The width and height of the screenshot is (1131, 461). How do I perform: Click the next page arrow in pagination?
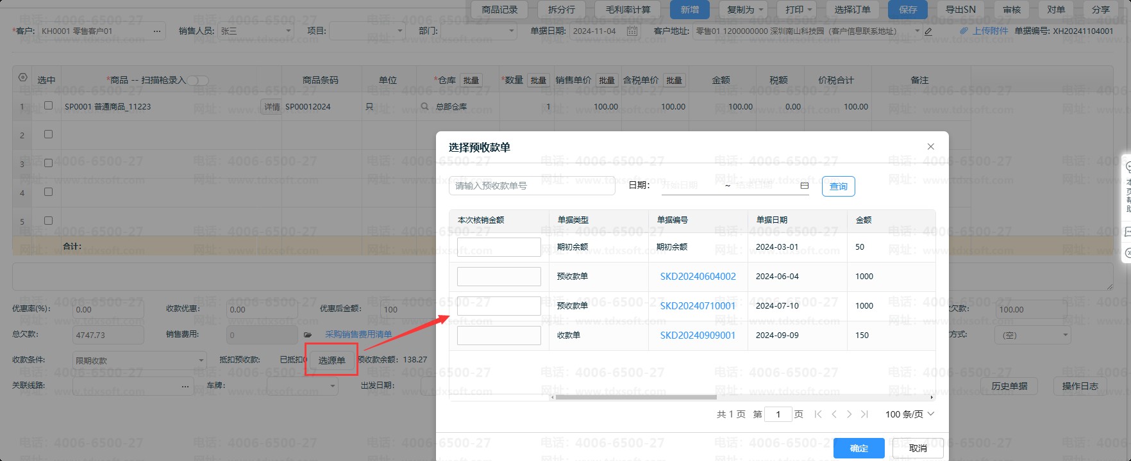click(x=849, y=414)
